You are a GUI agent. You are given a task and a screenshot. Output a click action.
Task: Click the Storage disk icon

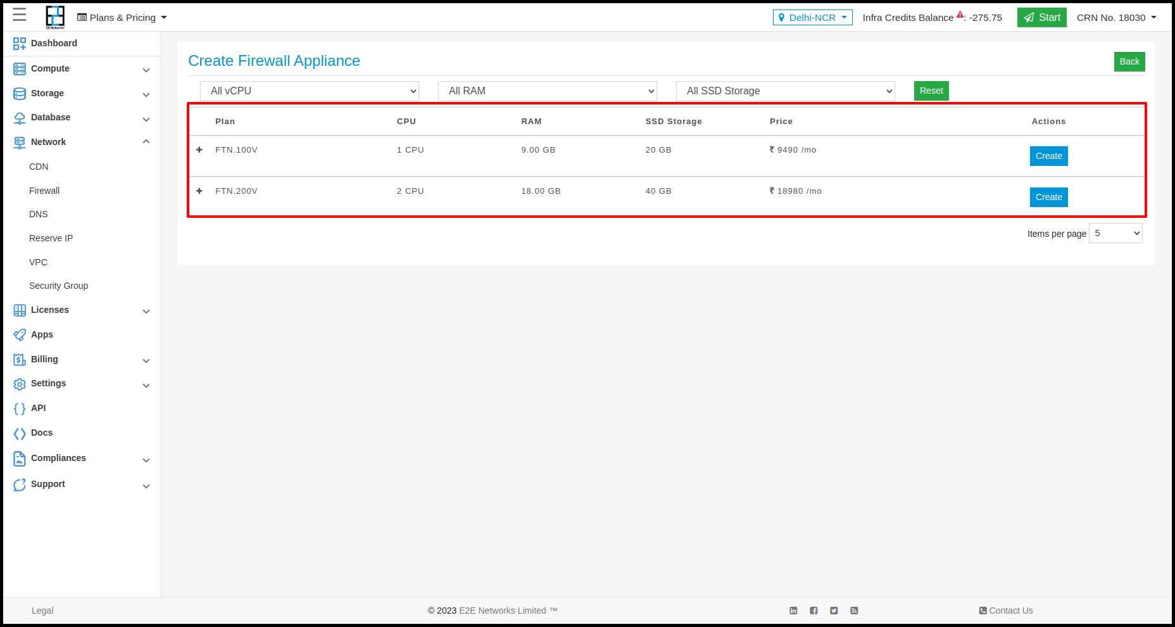click(x=20, y=94)
